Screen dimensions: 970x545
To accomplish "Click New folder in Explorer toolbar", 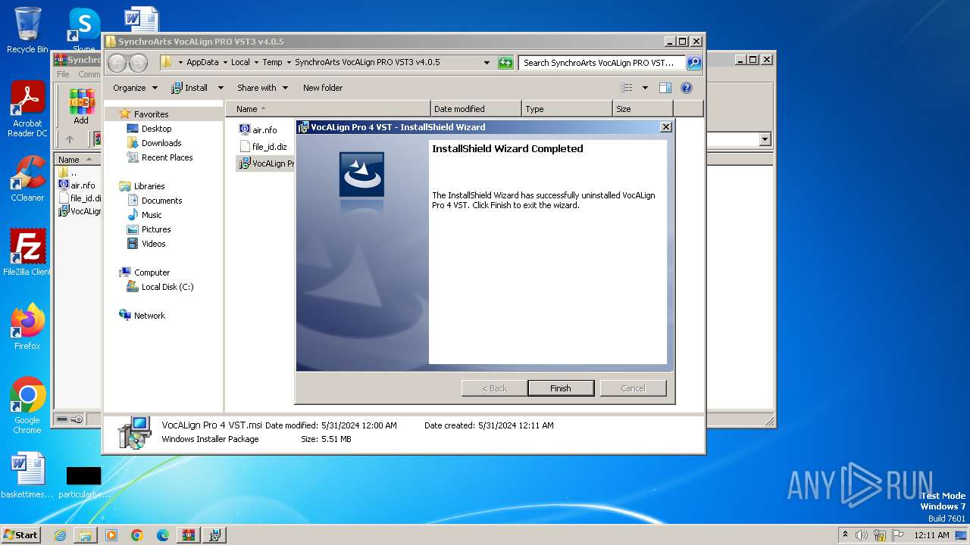I will (323, 88).
